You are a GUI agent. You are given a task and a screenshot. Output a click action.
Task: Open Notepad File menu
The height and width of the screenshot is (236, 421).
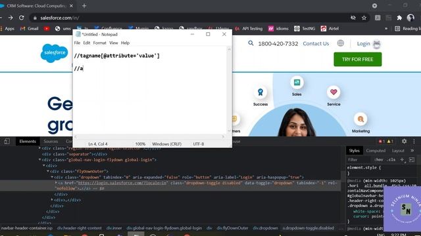(77, 43)
